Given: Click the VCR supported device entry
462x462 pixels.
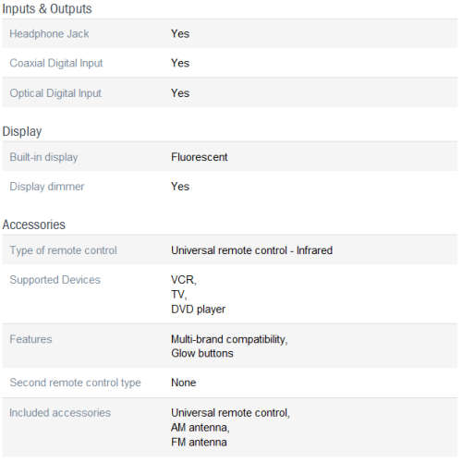Looking at the screenshot, I should (x=184, y=280).
